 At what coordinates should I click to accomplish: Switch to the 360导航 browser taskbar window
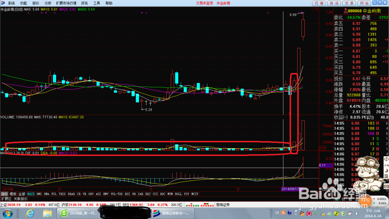click(x=79, y=213)
